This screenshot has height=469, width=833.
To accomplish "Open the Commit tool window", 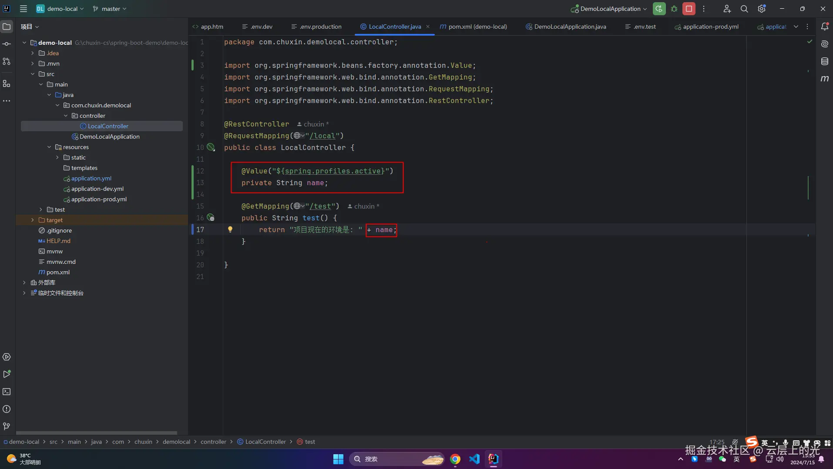I will tap(7, 44).
